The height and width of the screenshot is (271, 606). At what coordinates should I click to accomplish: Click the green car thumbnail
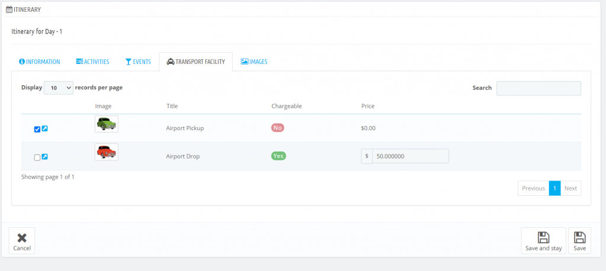pos(107,124)
